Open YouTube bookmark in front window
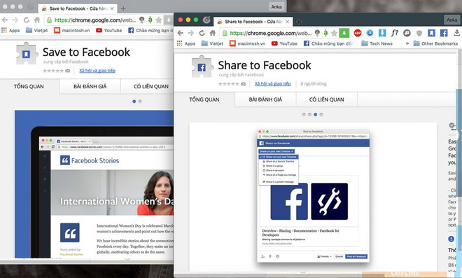 click(x=284, y=43)
